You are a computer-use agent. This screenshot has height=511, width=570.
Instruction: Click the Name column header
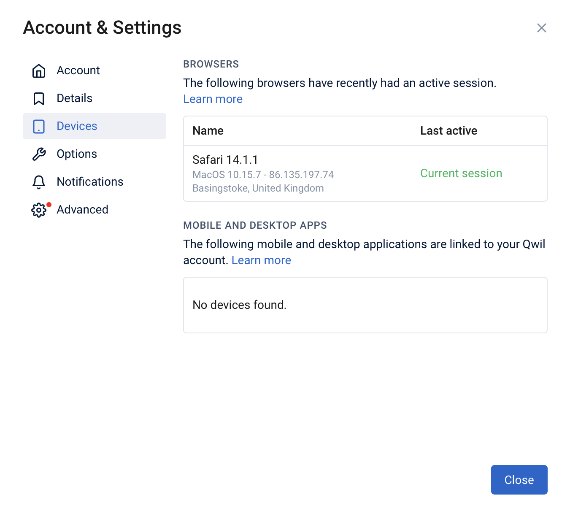click(208, 131)
